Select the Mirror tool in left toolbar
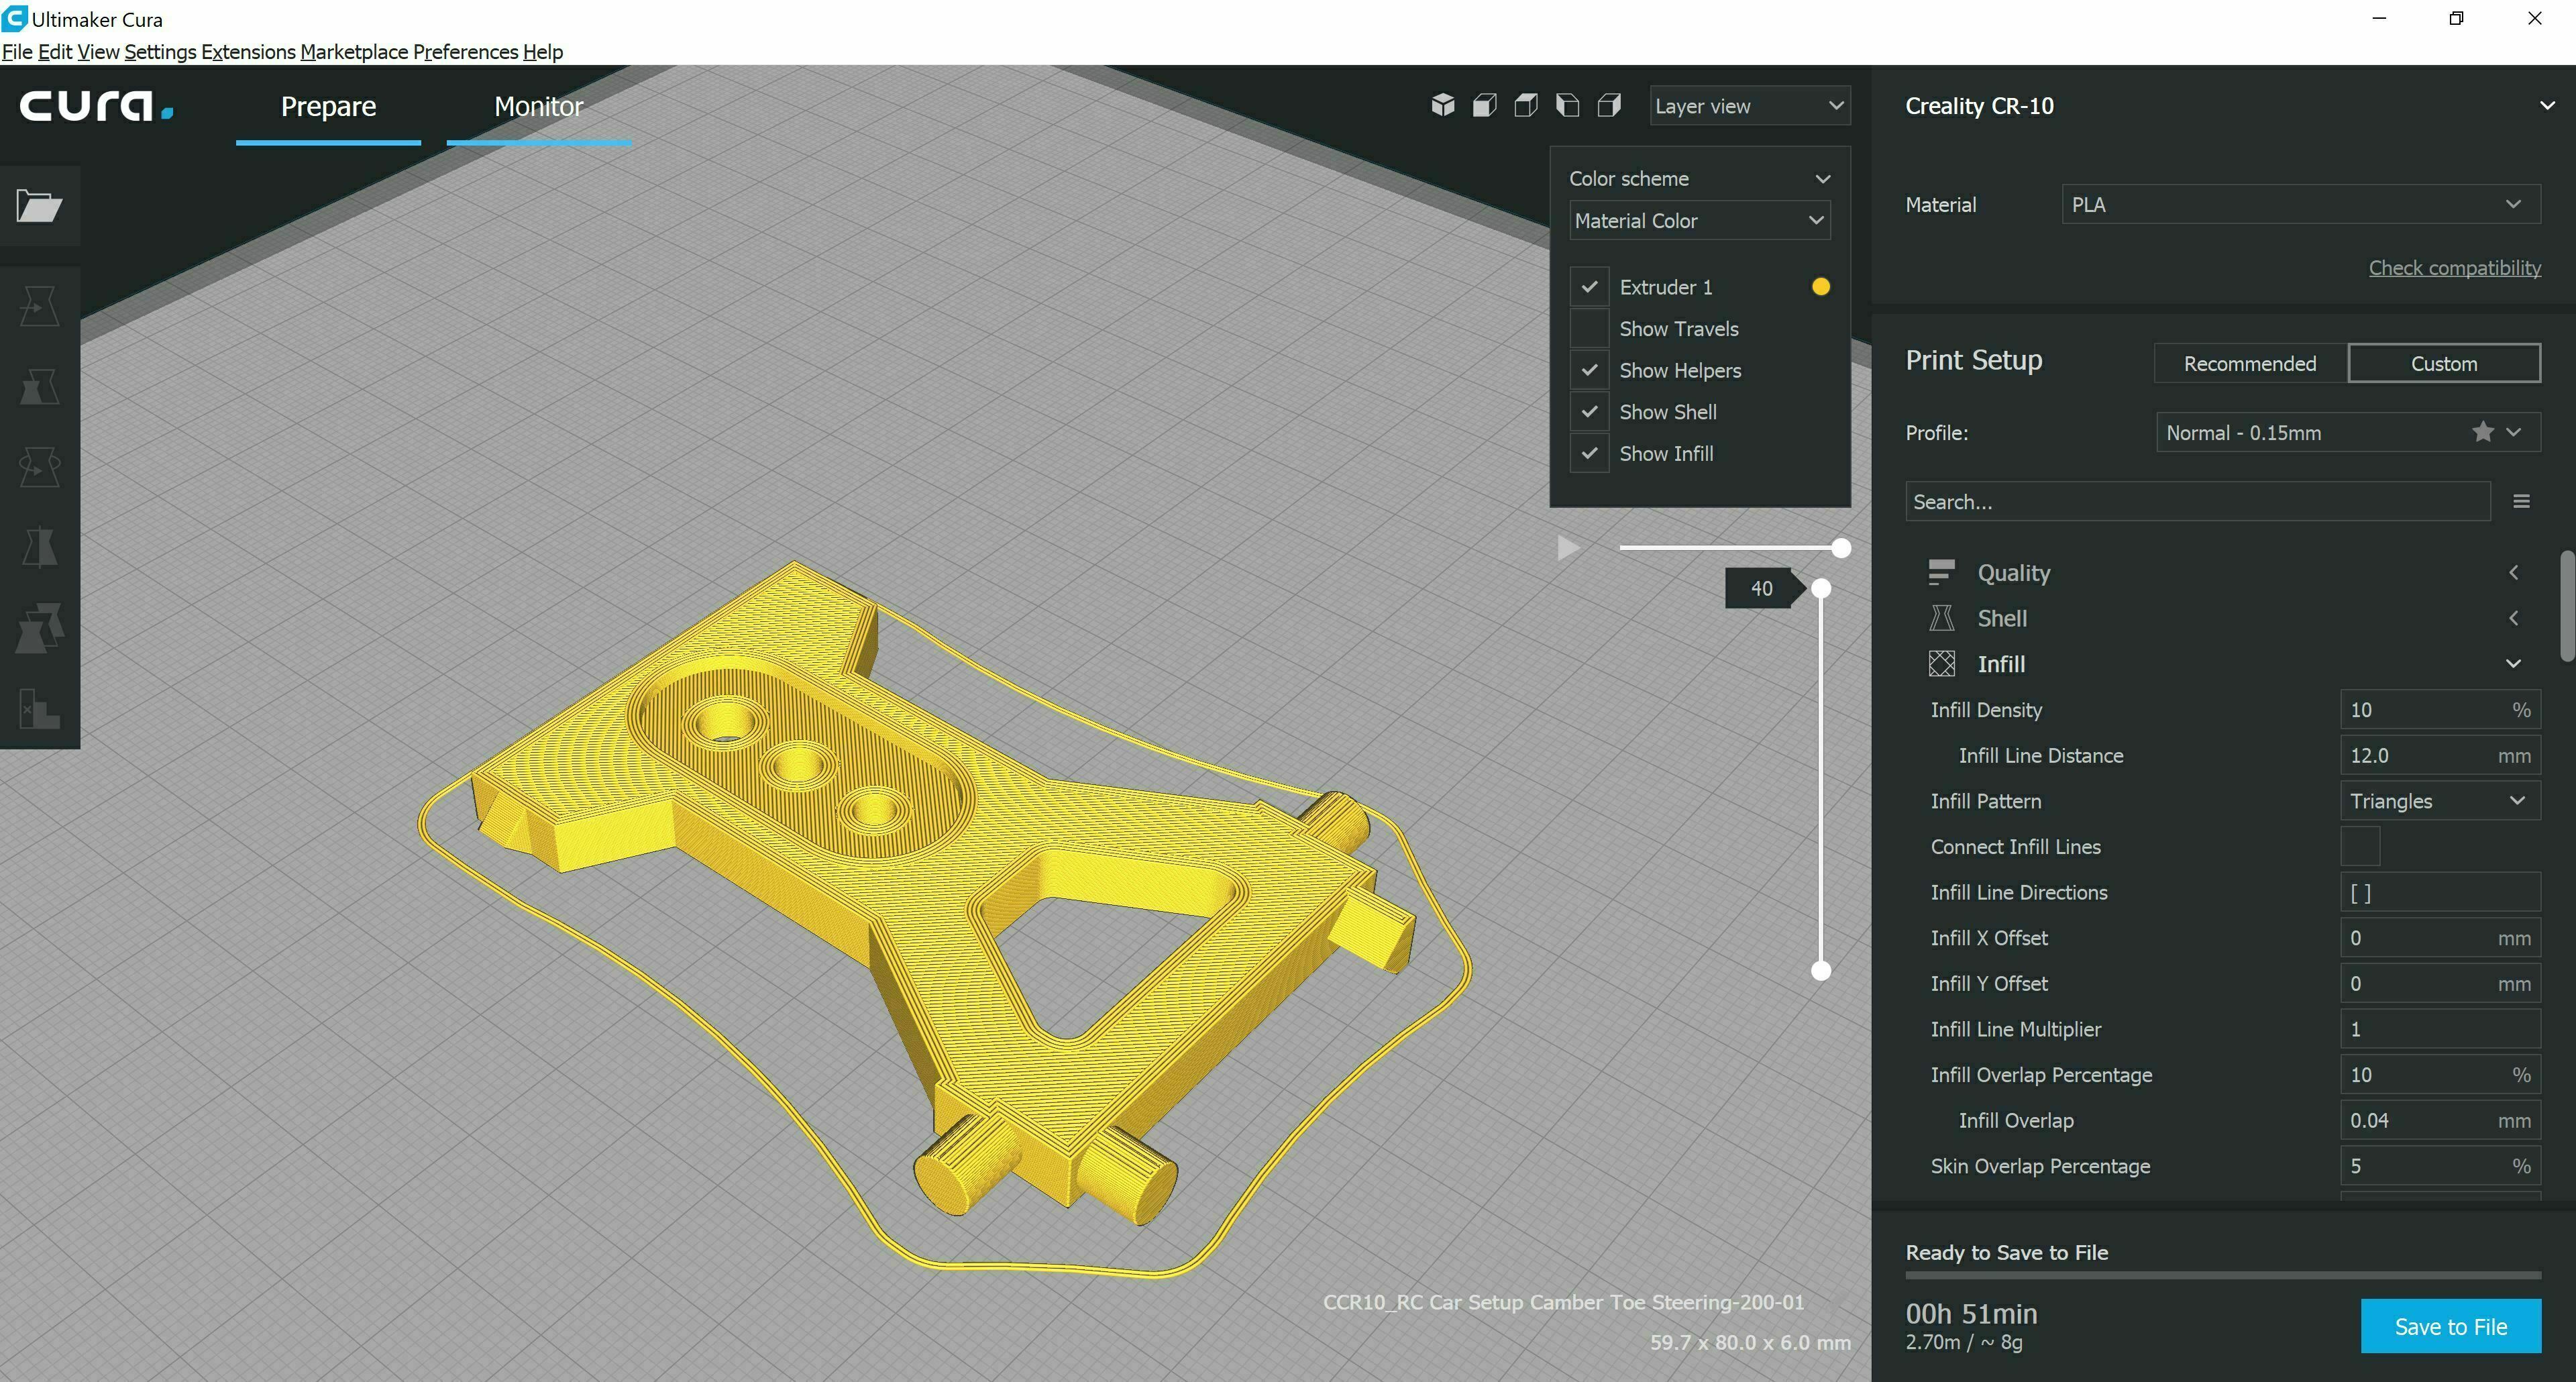The width and height of the screenshot is (2576, 1382). tap(40, 547)
